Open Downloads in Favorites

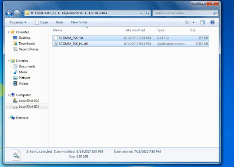point(27,43)
